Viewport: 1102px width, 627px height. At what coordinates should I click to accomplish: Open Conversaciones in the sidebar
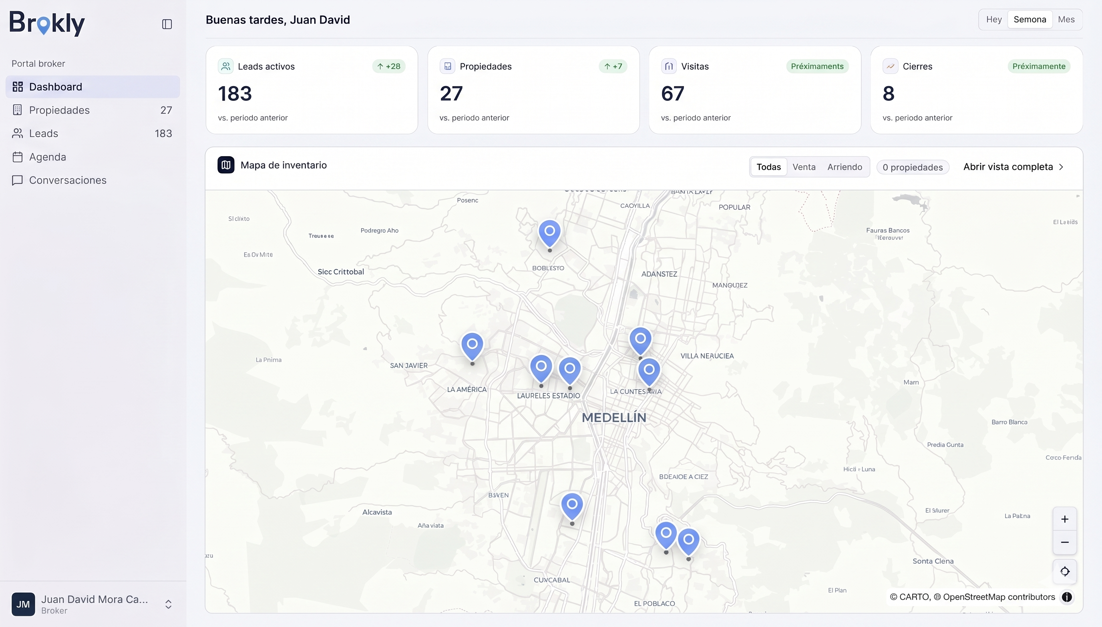pyautogui.click(x=93, y=180)
